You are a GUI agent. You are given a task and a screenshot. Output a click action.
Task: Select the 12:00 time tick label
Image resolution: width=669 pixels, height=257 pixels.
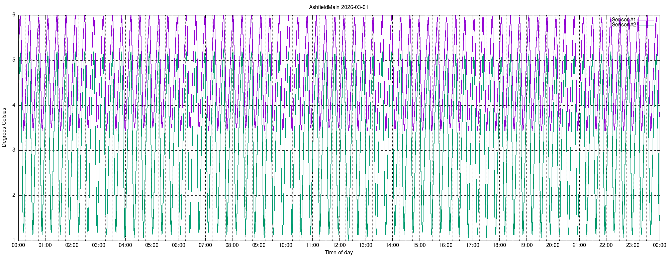tap(339, 245)
